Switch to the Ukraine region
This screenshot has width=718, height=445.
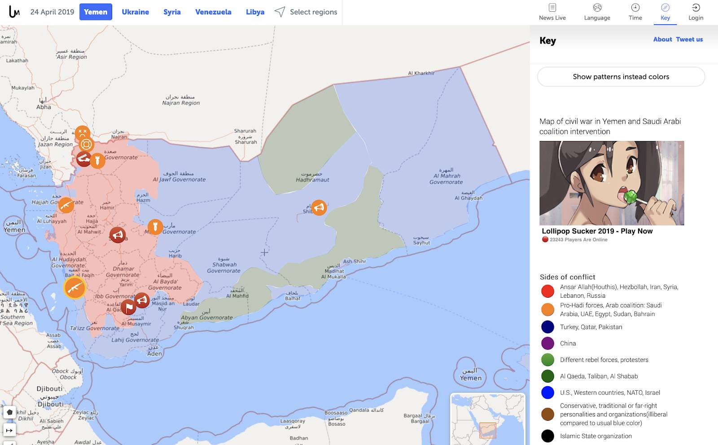[135, 12]
